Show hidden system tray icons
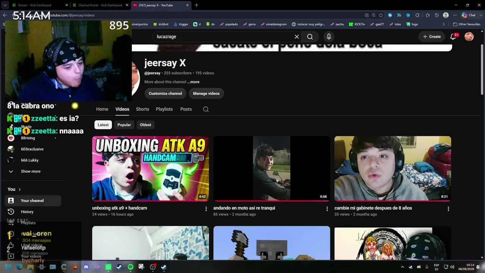The image size is (485, 273). 402,267
